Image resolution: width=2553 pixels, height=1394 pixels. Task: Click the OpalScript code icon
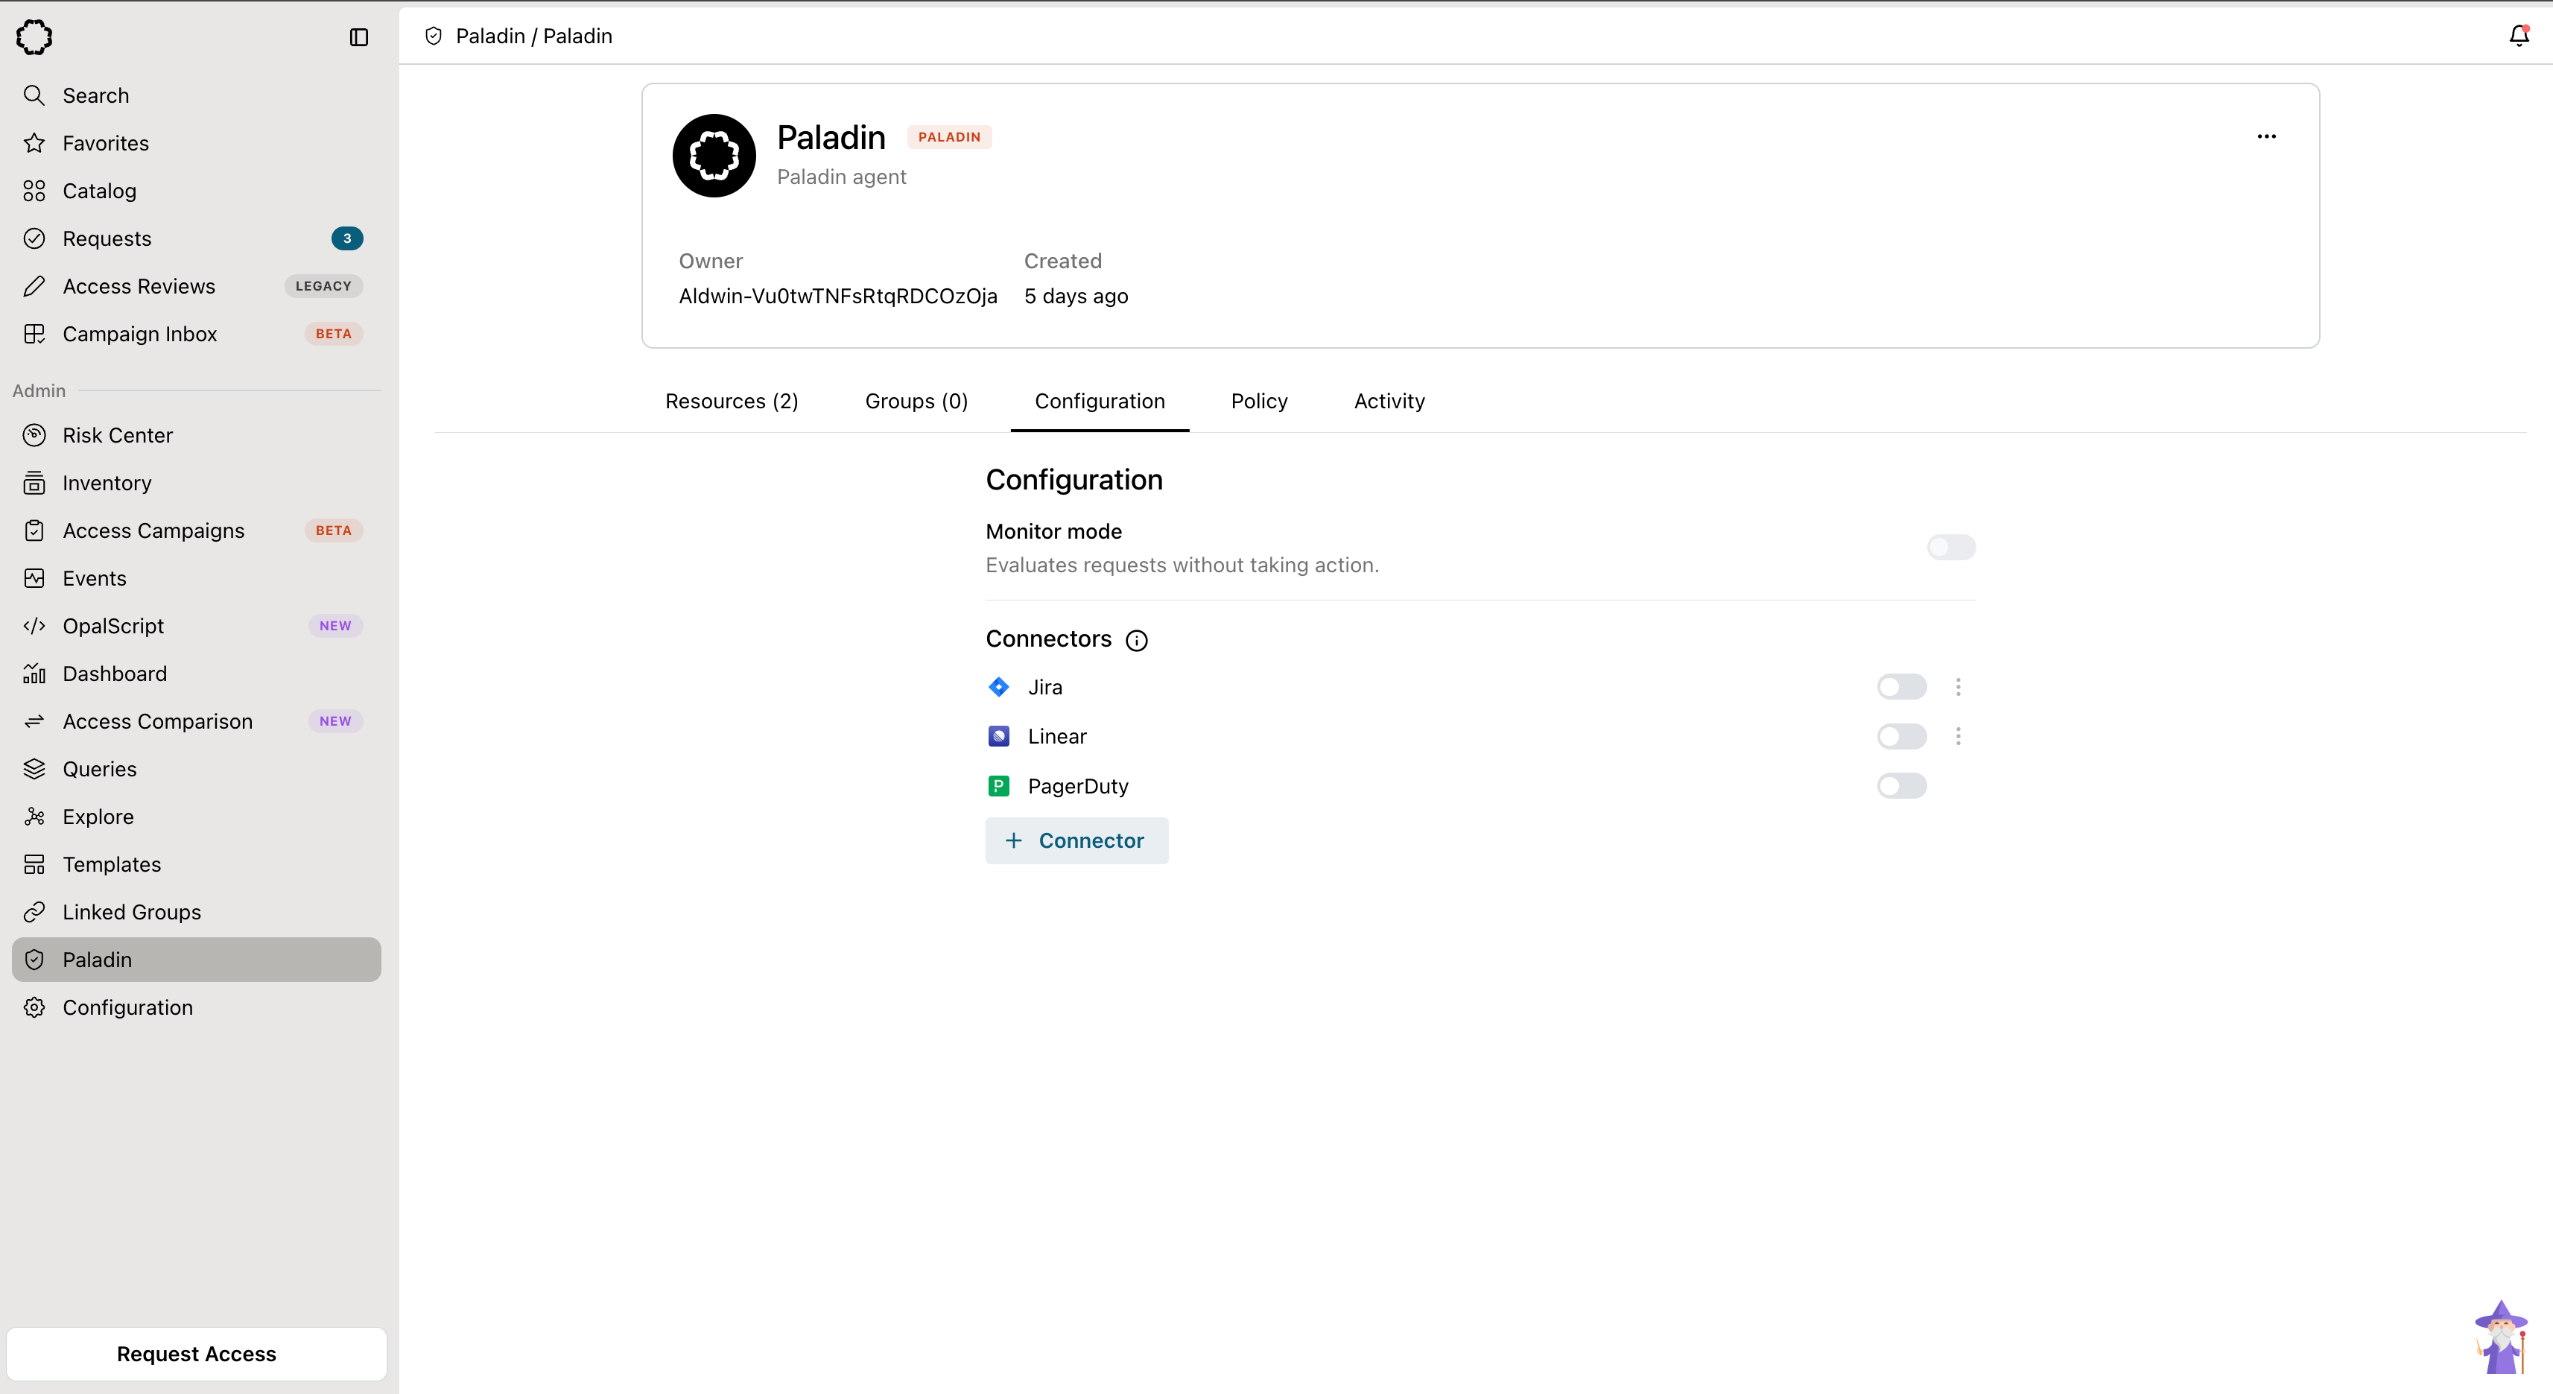(35, 626)
